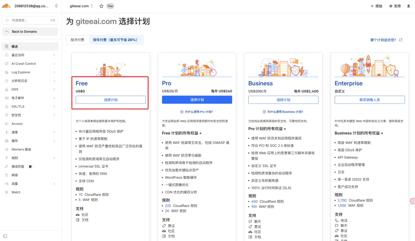Viewport: 415px width, 241px height.
Task: Click the Back to Domains button
Action: click(30, 31)
